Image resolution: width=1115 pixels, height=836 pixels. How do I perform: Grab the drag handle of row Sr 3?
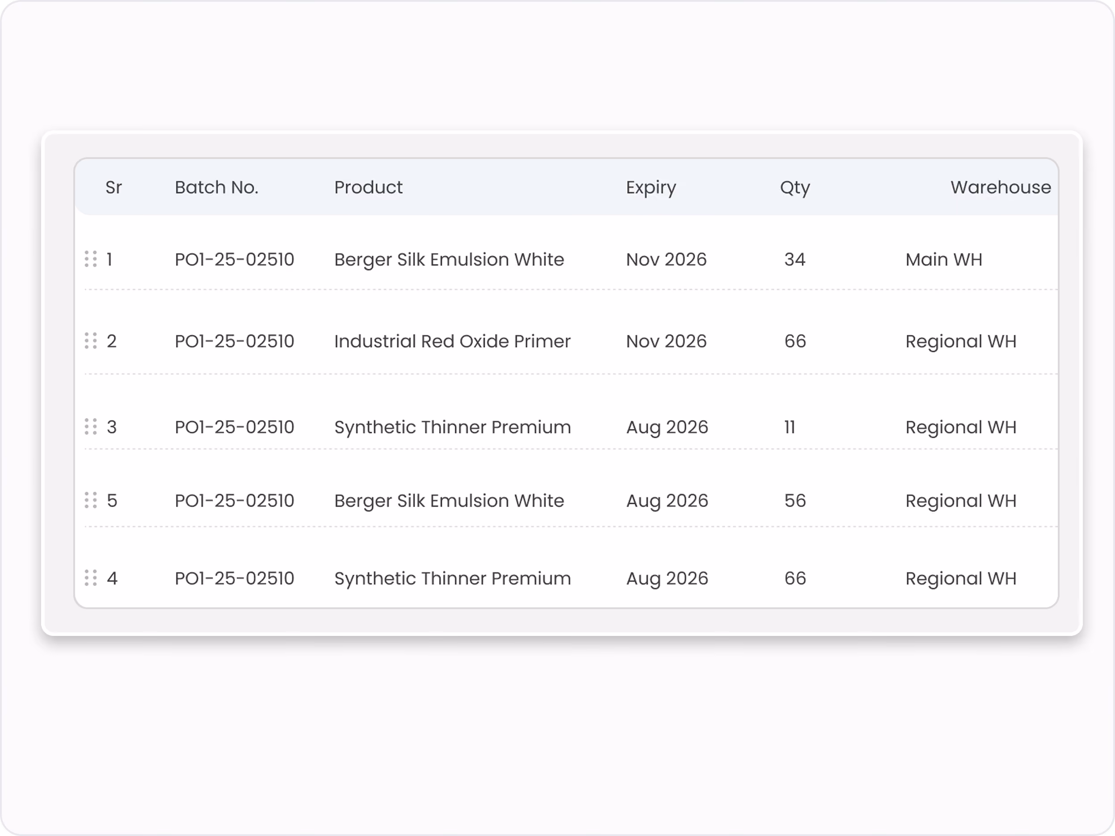91,426
